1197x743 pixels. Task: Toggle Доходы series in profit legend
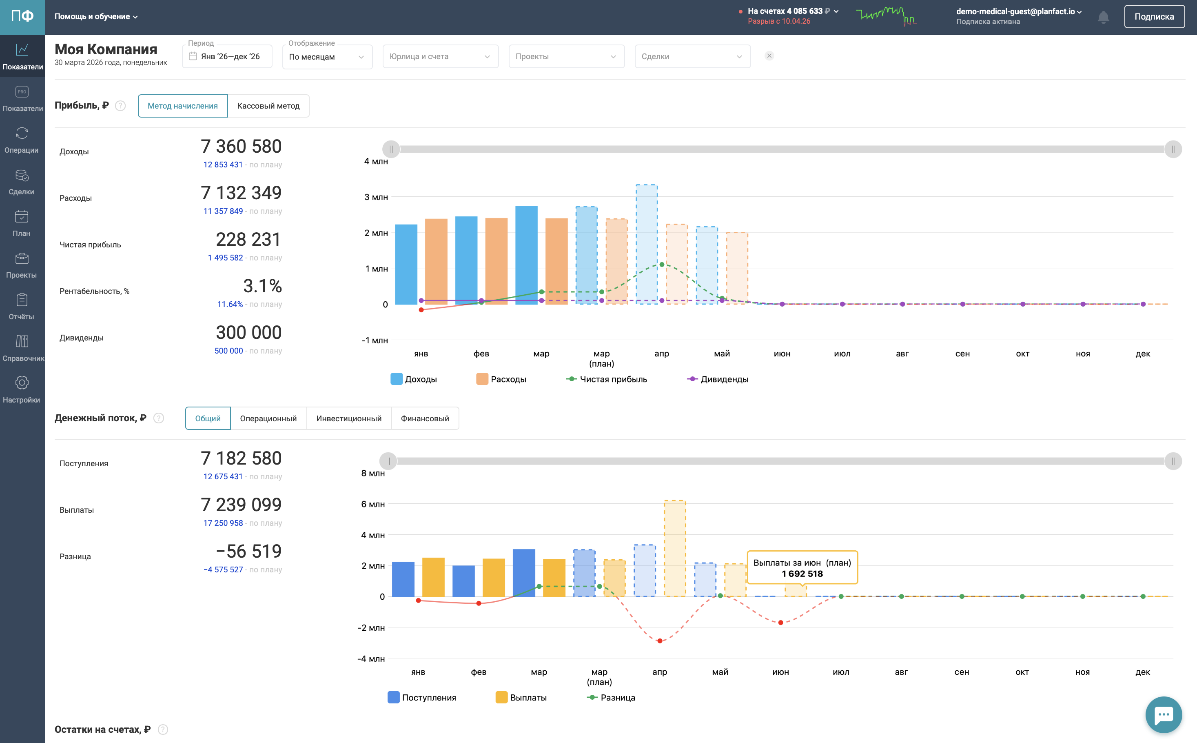click(413, 379)
